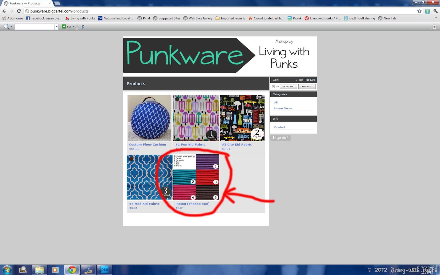Screen dimensions: 440x275
Task: Open the Home Decor category link
Action: click(283, 108)
